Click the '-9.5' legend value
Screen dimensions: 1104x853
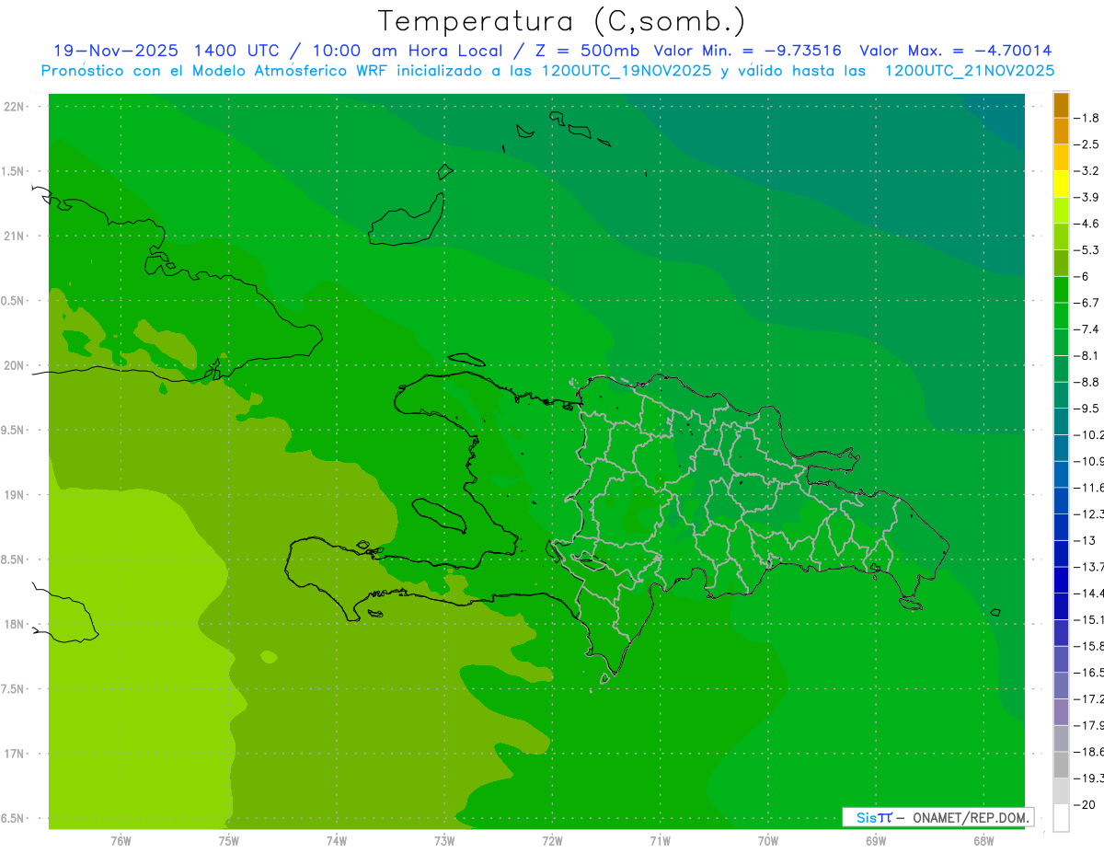click(1087, 409)
